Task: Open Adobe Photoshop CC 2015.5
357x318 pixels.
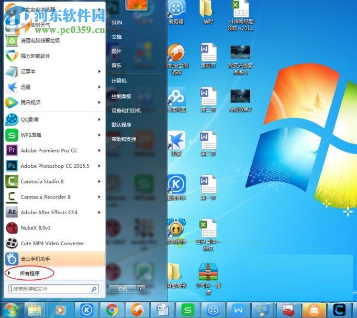Action: 54,166
